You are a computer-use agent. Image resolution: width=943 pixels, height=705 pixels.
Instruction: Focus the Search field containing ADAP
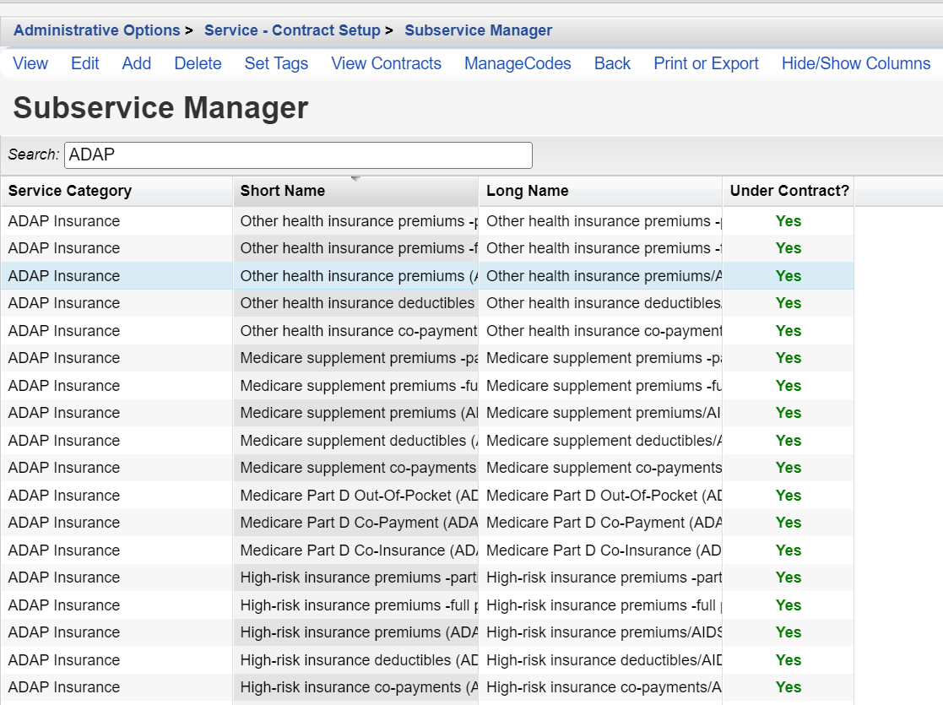click(x=298, y=155)
